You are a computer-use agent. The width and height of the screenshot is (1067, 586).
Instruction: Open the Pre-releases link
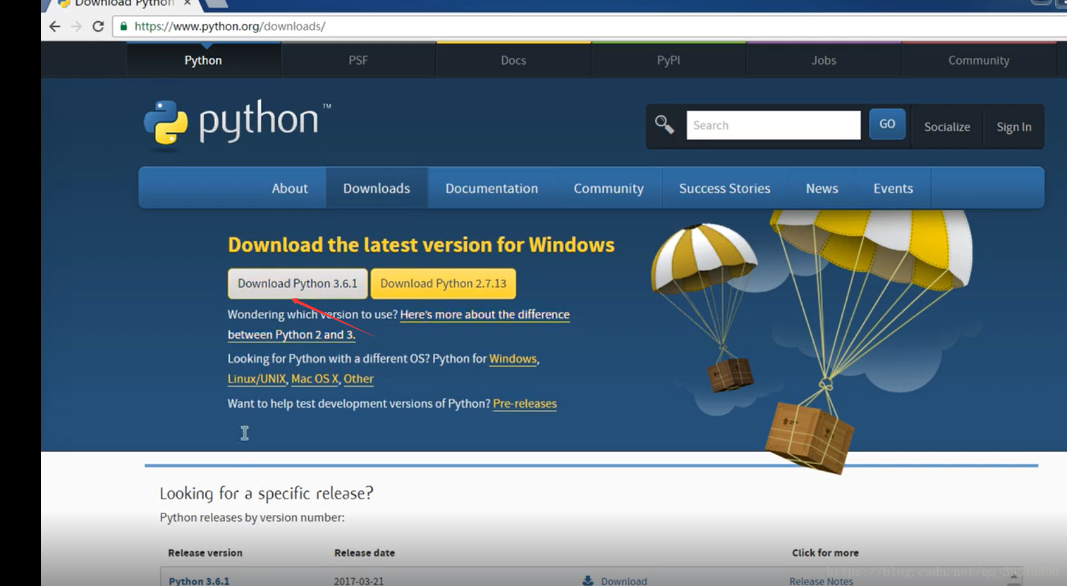pos(525,404)
